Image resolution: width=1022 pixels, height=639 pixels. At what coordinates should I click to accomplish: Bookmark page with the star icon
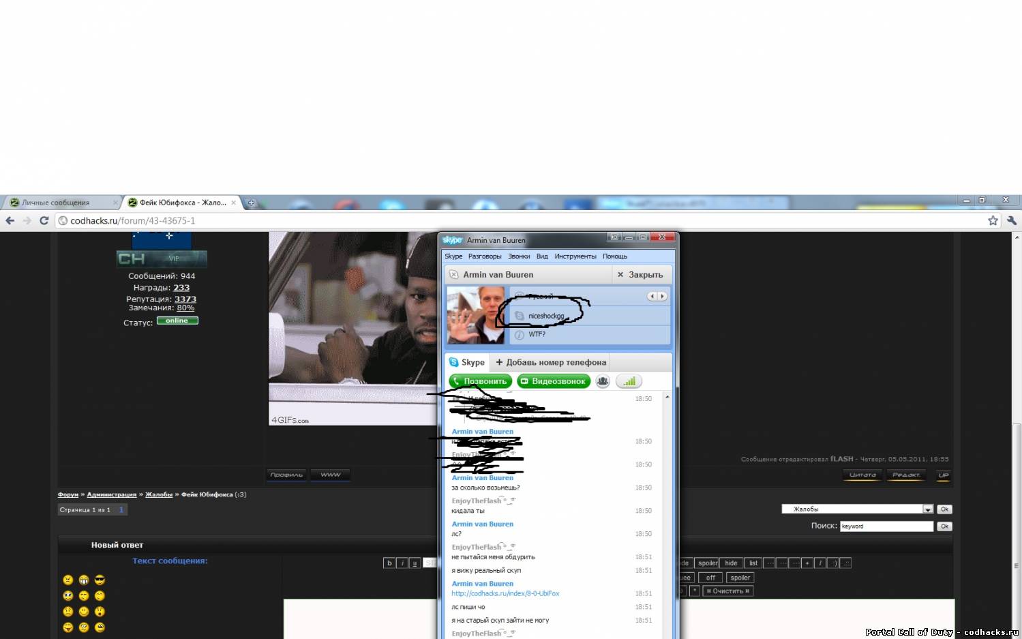point(993,220)
